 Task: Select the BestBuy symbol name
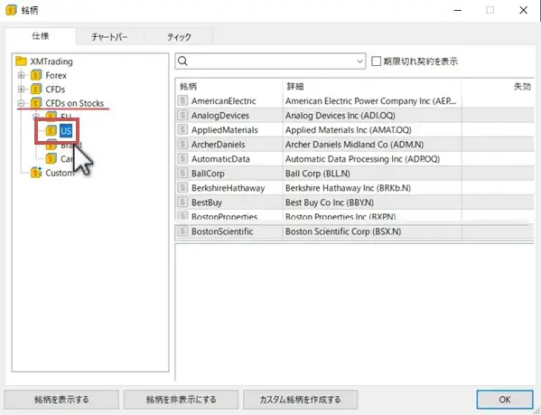pos(207,203)
